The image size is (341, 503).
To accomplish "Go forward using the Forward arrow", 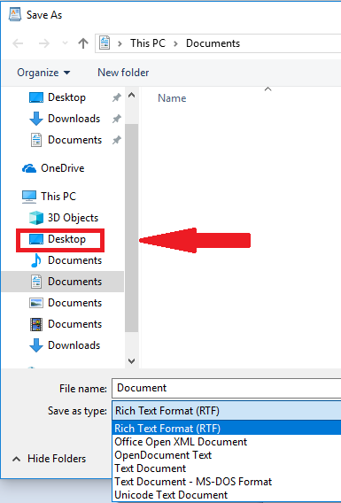I will (x=44, y=43).
